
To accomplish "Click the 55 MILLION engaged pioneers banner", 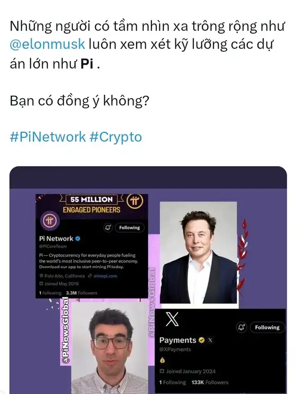I will pos(92,205).
